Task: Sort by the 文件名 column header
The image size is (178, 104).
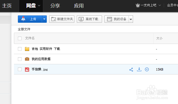Action: 30,38
